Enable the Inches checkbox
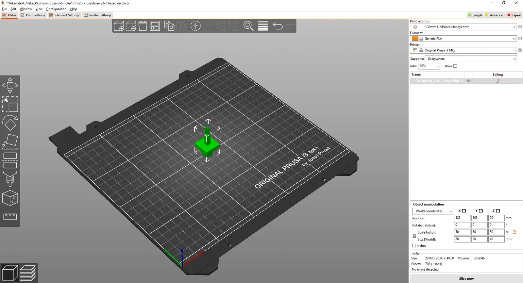 tap(414, 246)
